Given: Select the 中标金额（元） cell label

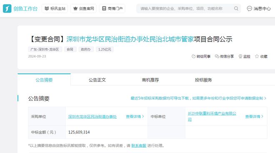Looking at the screenshot, I should [43, 132].
